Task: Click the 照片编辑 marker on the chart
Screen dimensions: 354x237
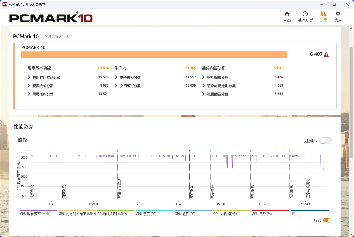Action: (x=252, y=192)
